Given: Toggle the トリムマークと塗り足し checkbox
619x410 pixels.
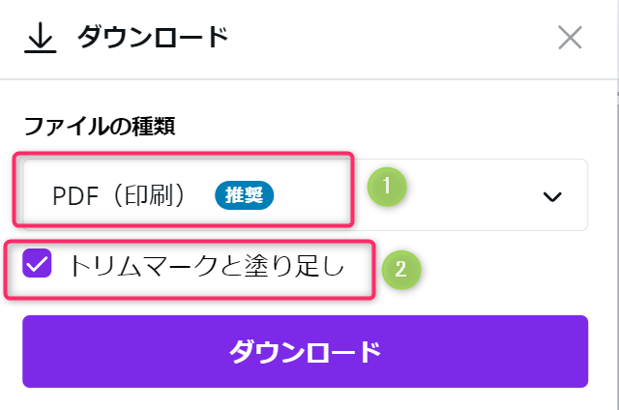Looking at the screenshot, I should pos(38,263).
